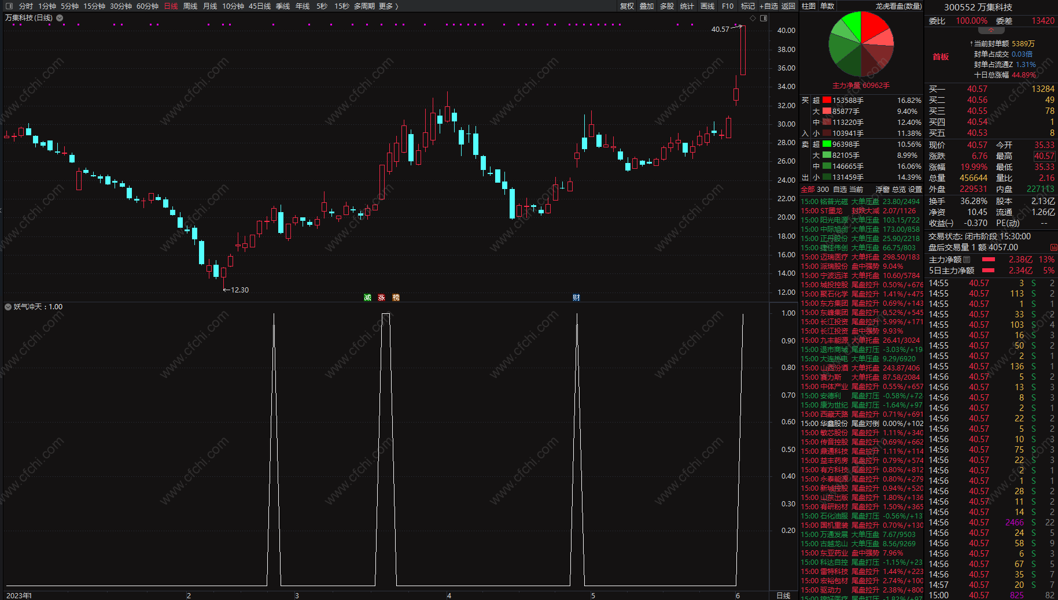Open the 妖气冲天 indicator settings icon
Screen dimensions: 1058x600
point(8,307)
